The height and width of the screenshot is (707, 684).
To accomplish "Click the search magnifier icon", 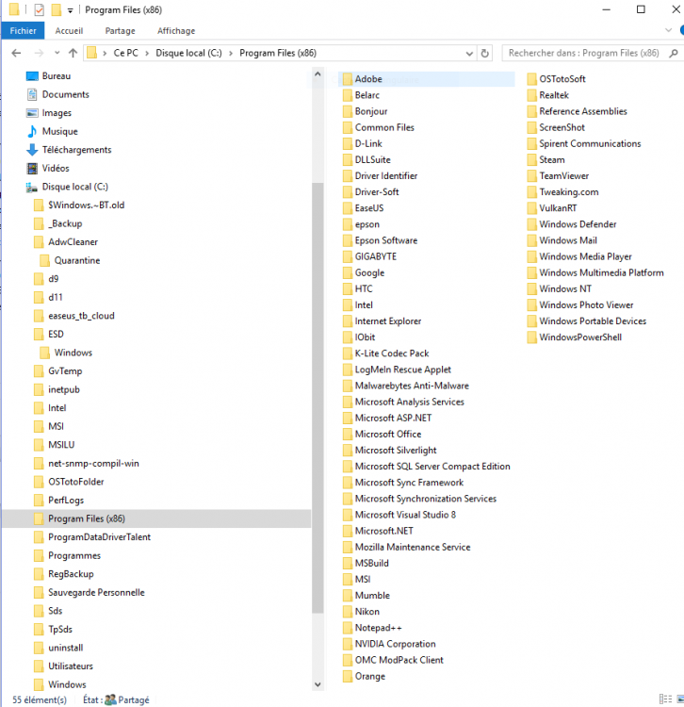I will tap(674, 53).
